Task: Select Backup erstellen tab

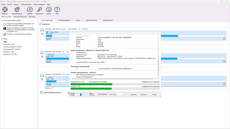Action: pos(7,17)
